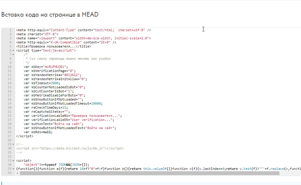The image size is (301, 185).
Task: Click line number 10 in the gutter
Action: click(9, 67)
